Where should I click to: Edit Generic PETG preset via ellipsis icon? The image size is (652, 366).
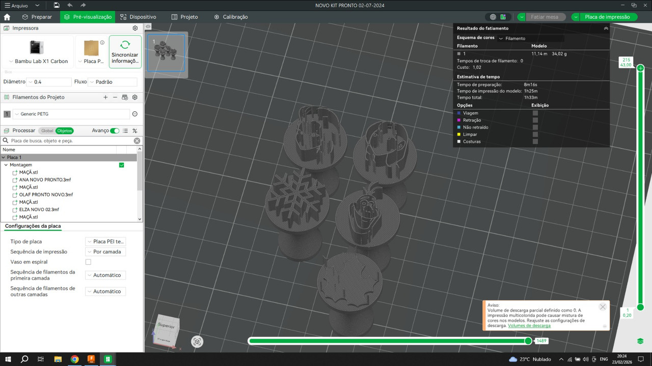click(x=135, y=114)
